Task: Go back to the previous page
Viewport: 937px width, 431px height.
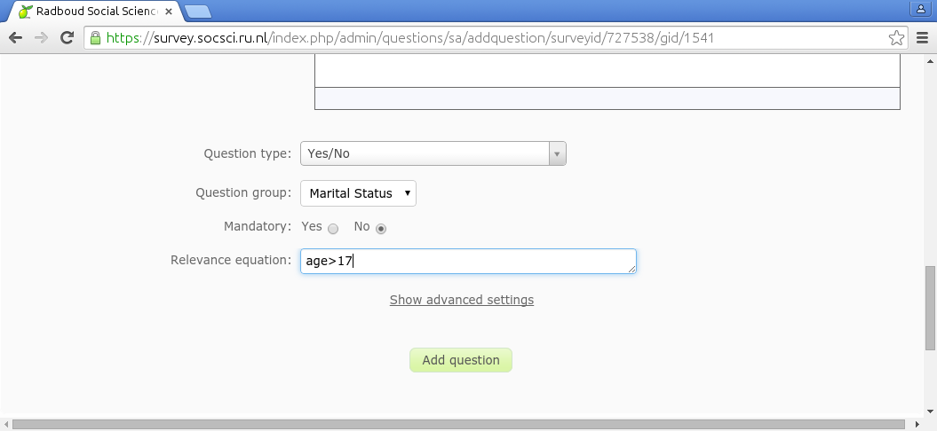Action: click(15, 38)
